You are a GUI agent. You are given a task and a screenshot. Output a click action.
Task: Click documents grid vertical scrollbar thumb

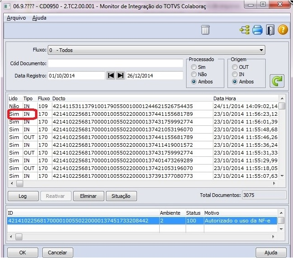(282, 106)
